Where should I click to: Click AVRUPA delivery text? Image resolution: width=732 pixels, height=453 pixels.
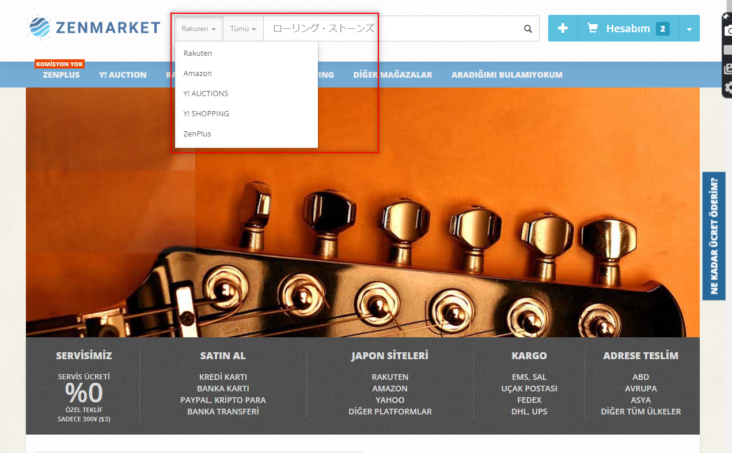pos(641,389)
